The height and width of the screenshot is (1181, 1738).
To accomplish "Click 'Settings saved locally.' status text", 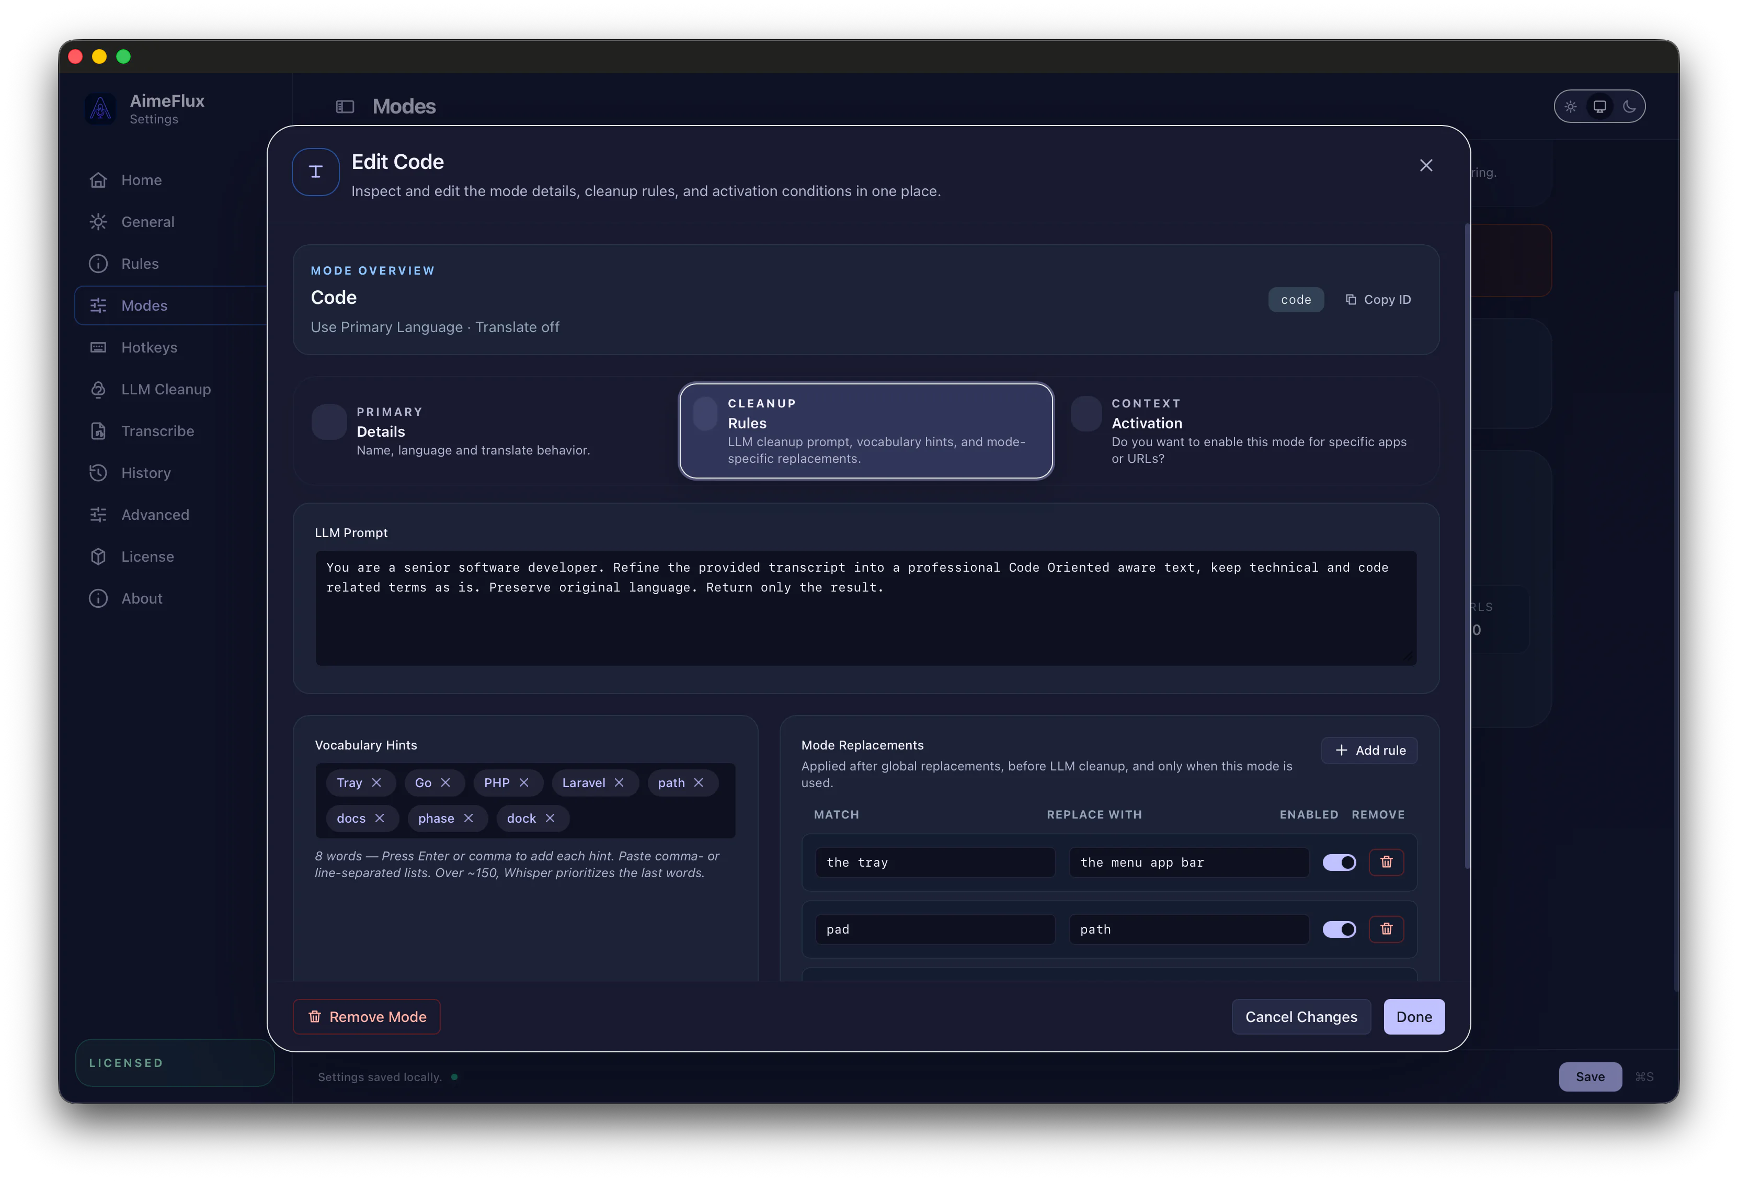I will coord(380,1077).
